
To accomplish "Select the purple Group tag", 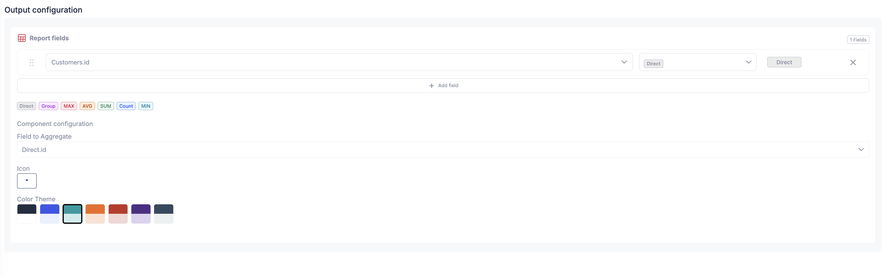I will [48, 106].
